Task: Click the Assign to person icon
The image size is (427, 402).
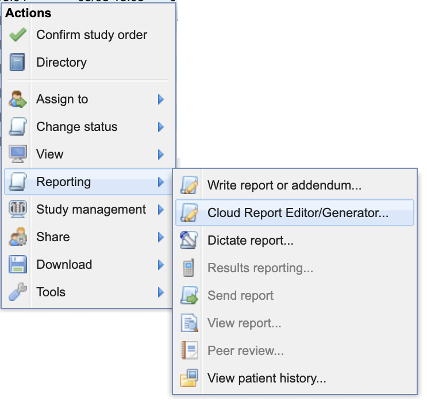Action: 18,99
